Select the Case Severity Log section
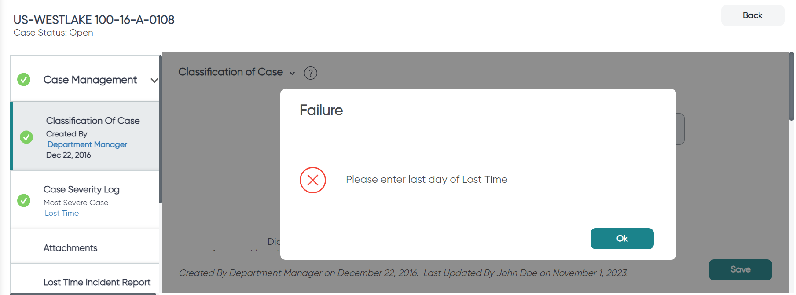Image resolution: width=796 pixels, height=295 pixels. pyautogui.click(x=84, y=200)
